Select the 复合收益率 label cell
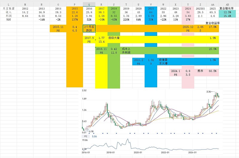This screenshot has height=158, width=239. (213, 23)
